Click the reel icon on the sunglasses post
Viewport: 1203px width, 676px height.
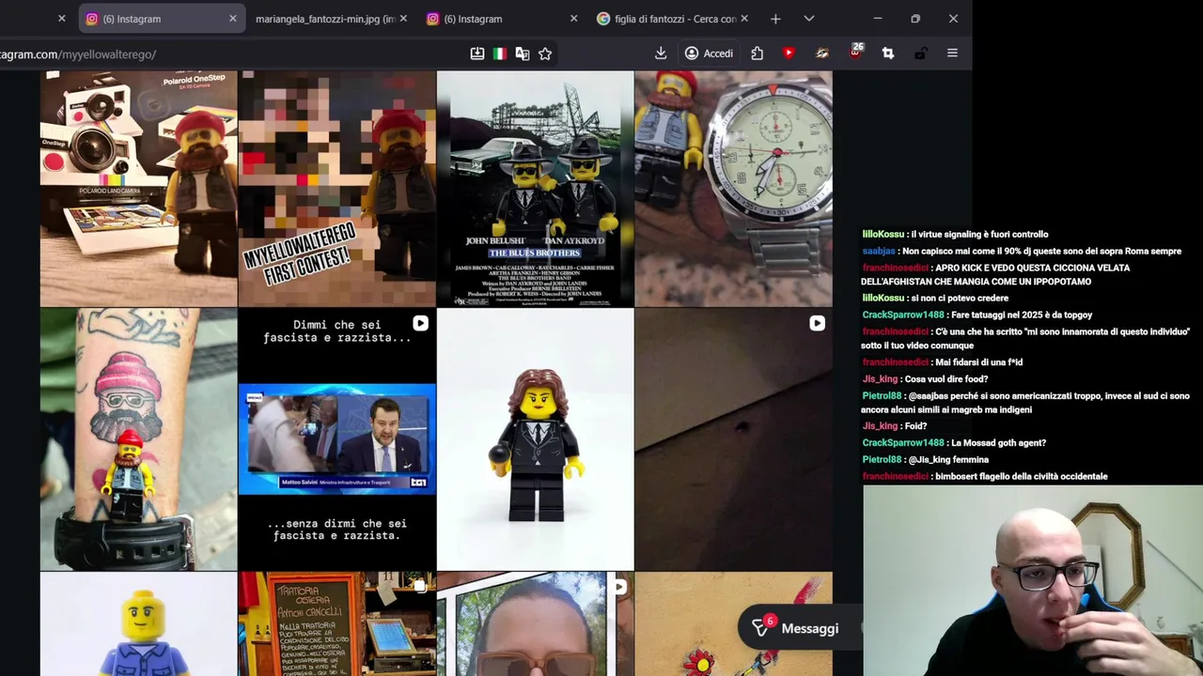(618, 587)
